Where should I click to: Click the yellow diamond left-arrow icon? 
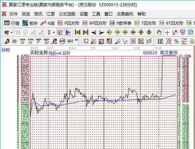[x=110, y=33]
